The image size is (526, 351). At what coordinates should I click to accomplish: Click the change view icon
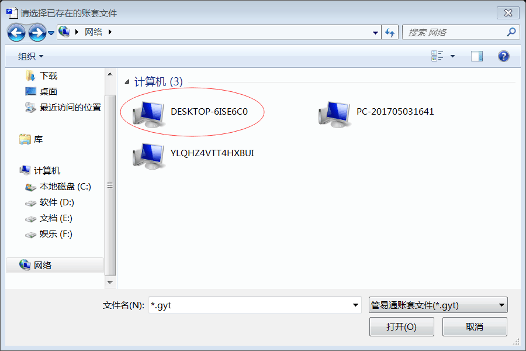tap(437, 56)
